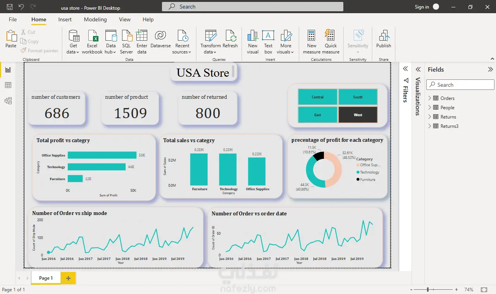Add a Text box
This screenshot has height=294, width=496.
click(x=268, y=42)
